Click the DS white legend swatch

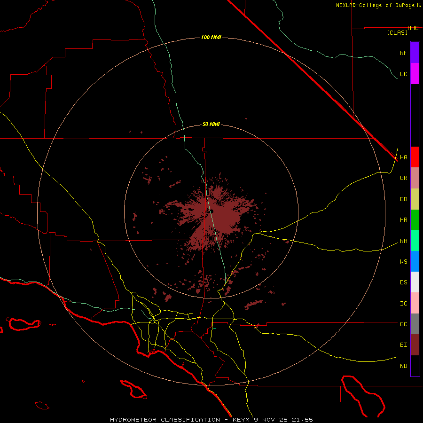[415, 282]
